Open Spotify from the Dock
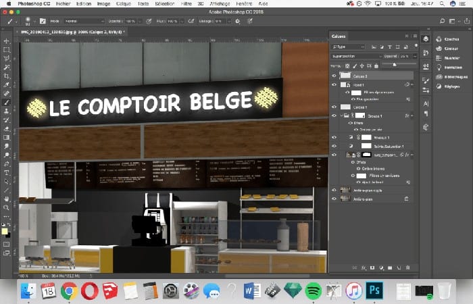 [x=313, y=291]
